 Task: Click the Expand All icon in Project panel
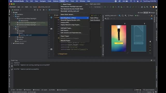tap(37, 10)
